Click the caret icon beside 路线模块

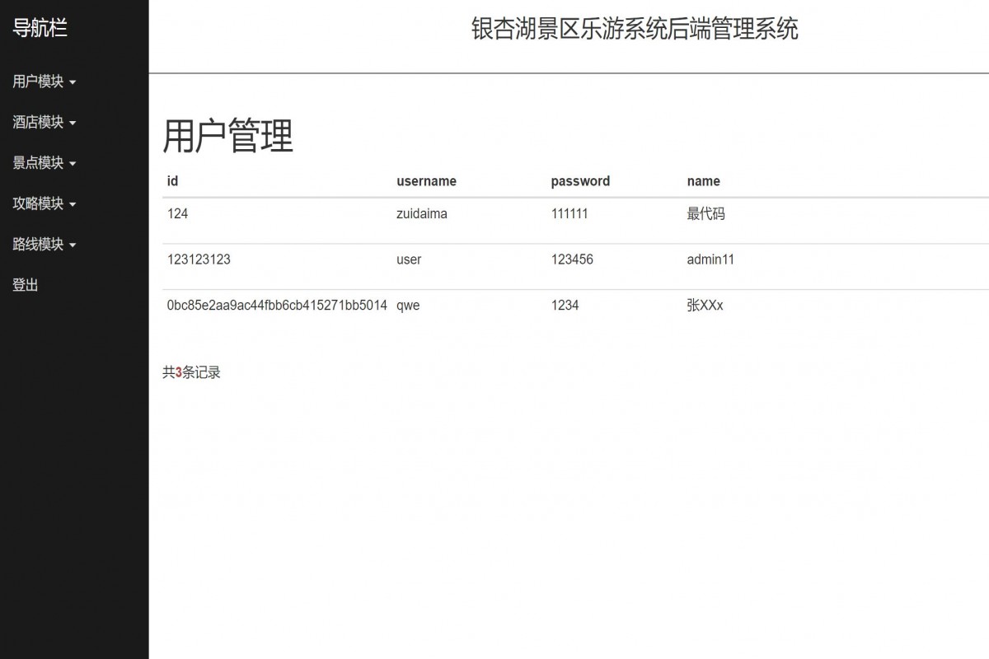point(73,245)
